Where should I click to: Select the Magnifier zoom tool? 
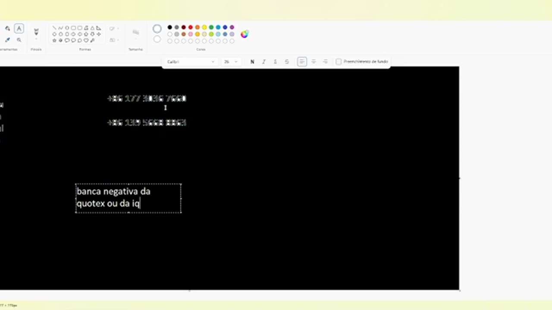pyautogui.click(x=19, y=40)
